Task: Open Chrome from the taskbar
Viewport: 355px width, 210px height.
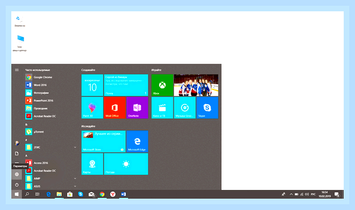Action: pos(102,195)
